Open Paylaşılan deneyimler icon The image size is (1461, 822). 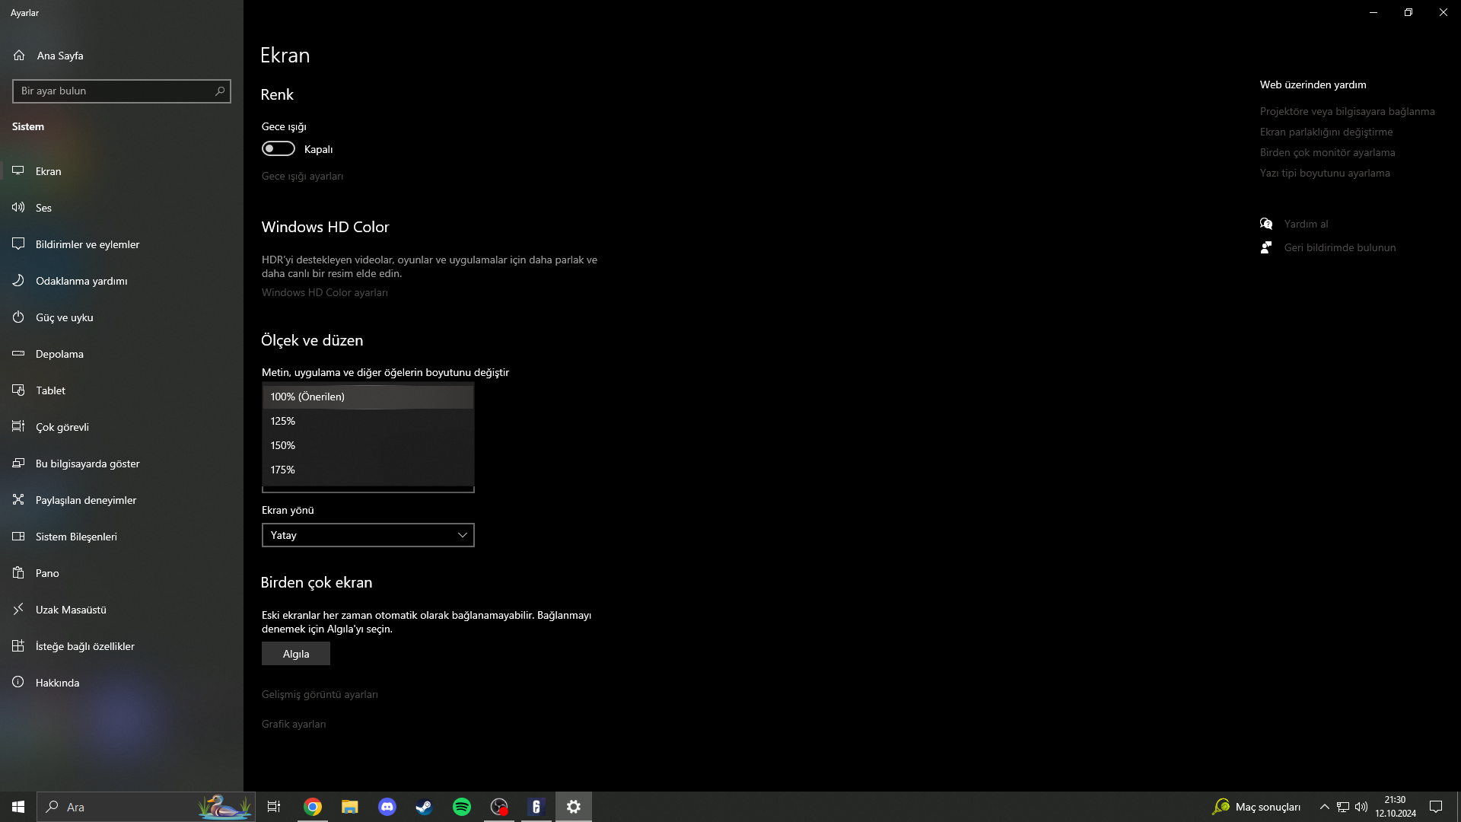[18, 500]
